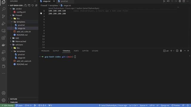The image size is (191, 107).
Task: Open the Accounts icon in activity bar
Action: 4,93
